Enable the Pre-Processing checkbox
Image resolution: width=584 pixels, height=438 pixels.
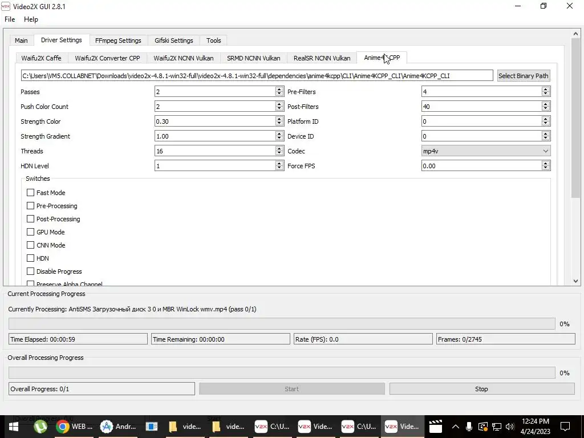tap(31, 205)
